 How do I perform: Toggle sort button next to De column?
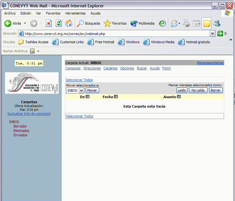(x=88, y=97)
